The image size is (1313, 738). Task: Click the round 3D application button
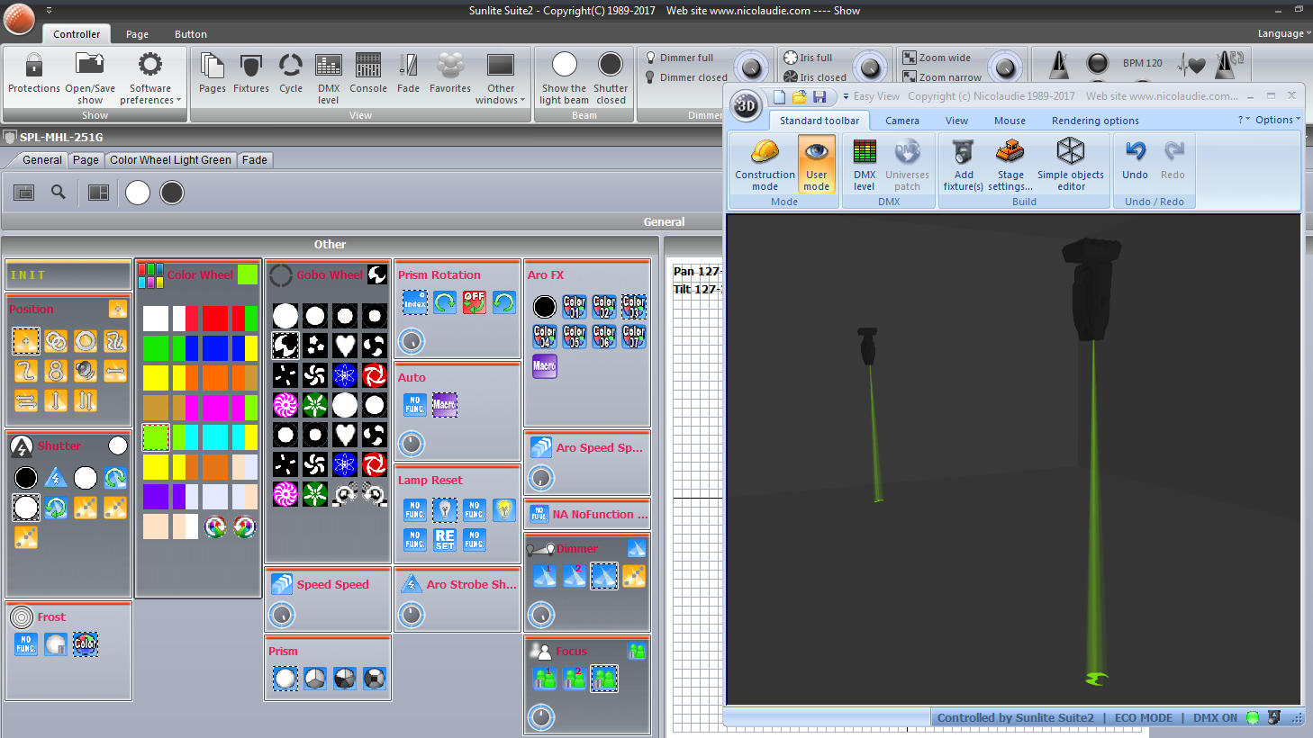746,104
